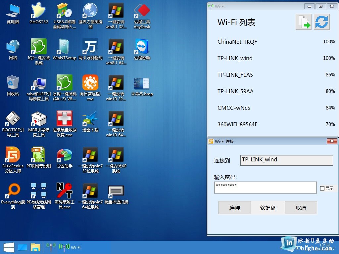The width and height of the screenshot is (339, 254).
Task: Enable the 显示 password checkbox
Action: pyautogui.click(x=322, y=188)
